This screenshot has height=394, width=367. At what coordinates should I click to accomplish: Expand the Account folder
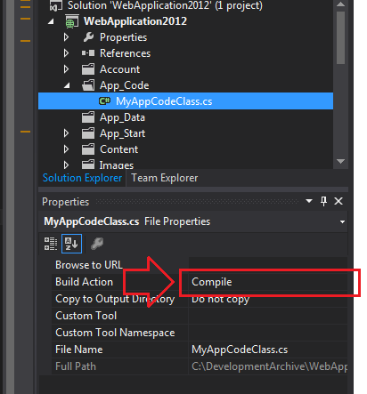66,69
